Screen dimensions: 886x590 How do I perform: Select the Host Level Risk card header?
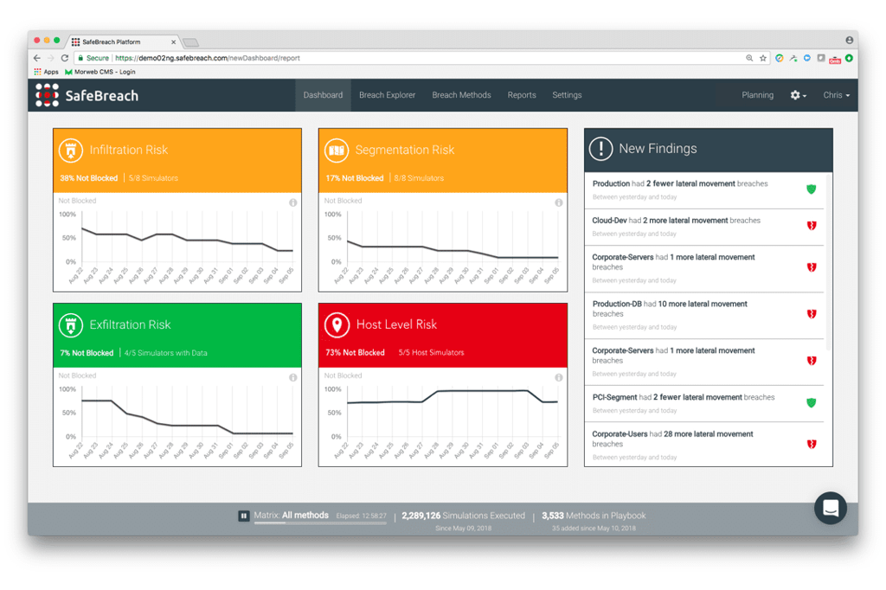pos(443,335)
